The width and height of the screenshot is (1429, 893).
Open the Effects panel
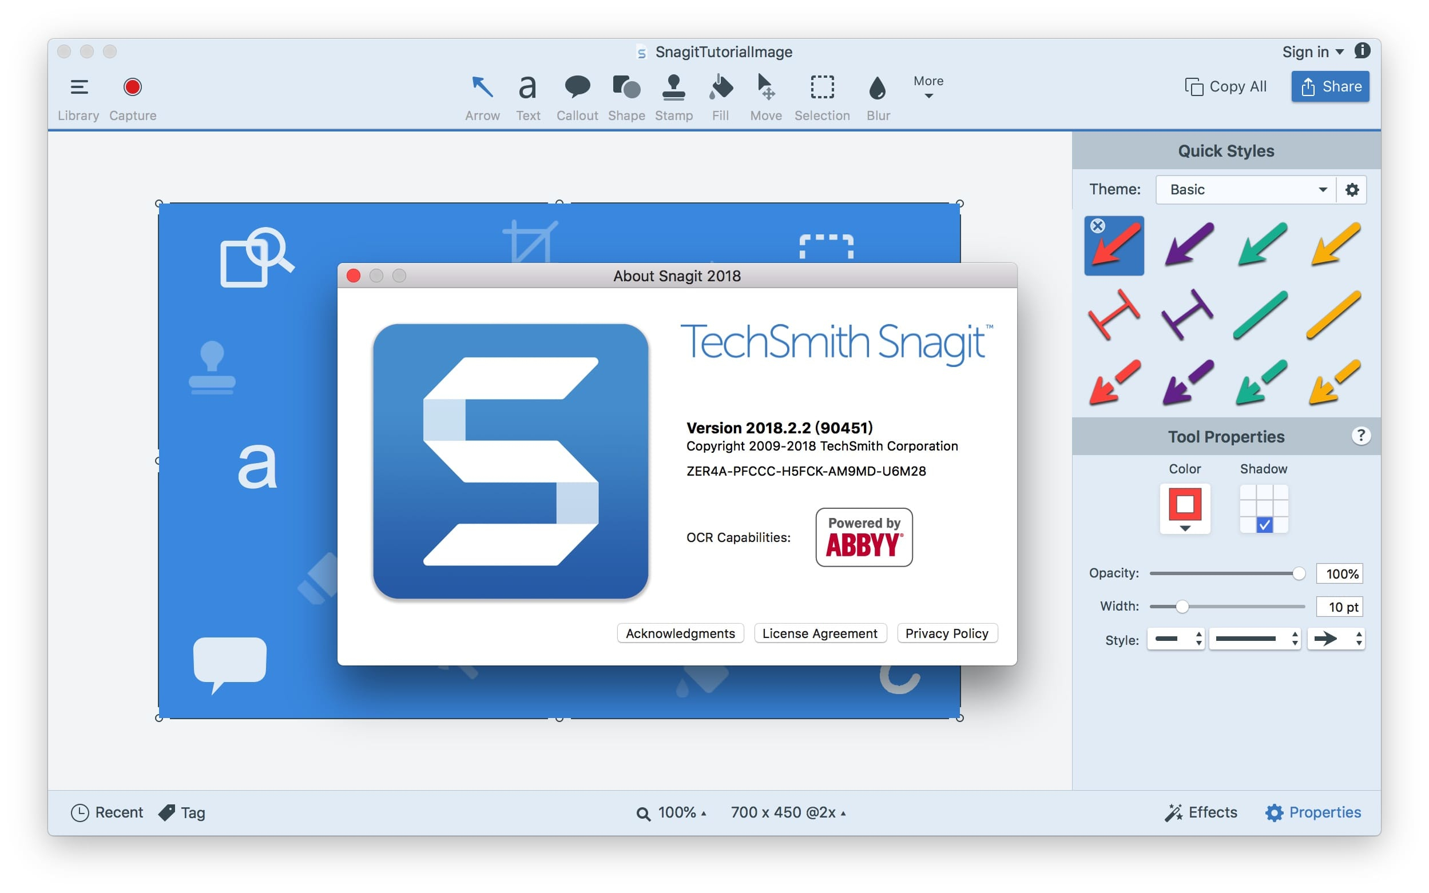coord(1201,813)
